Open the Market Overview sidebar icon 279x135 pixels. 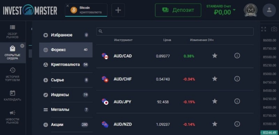click(x=13, y=27)
